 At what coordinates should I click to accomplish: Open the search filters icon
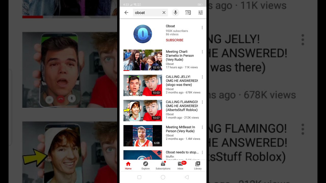tap(201, 12)
